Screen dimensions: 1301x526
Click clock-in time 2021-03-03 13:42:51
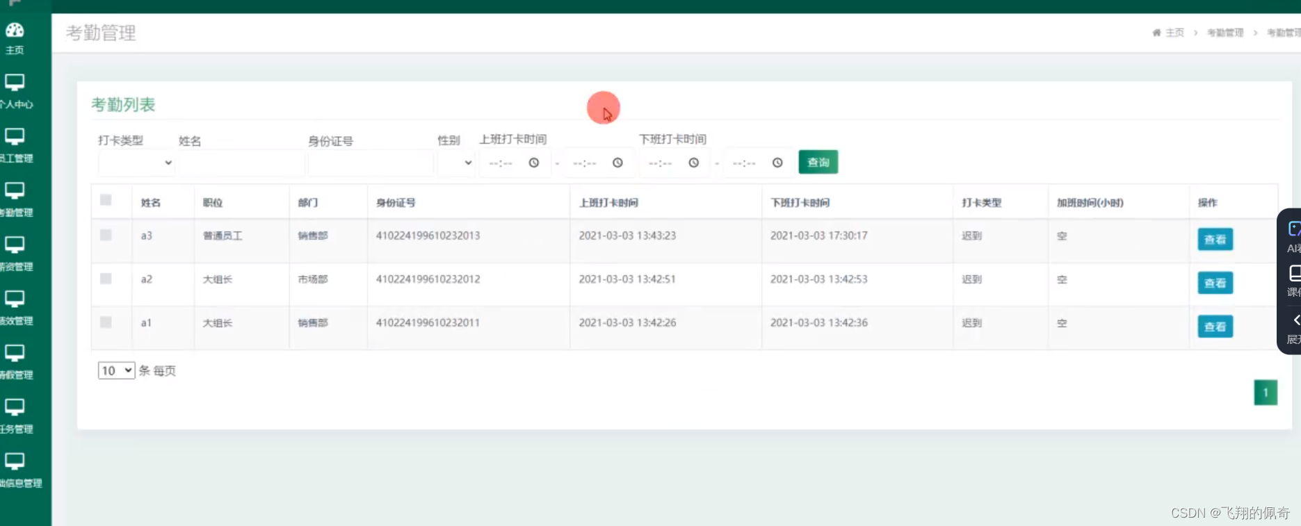[x=627, y=279]
